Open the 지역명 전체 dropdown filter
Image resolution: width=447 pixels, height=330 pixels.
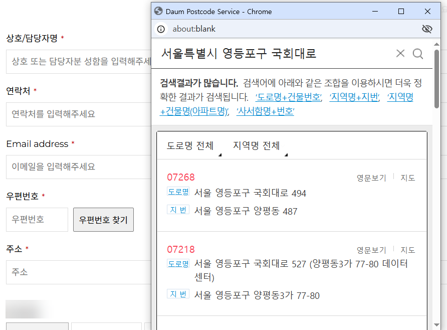point(260,146)
